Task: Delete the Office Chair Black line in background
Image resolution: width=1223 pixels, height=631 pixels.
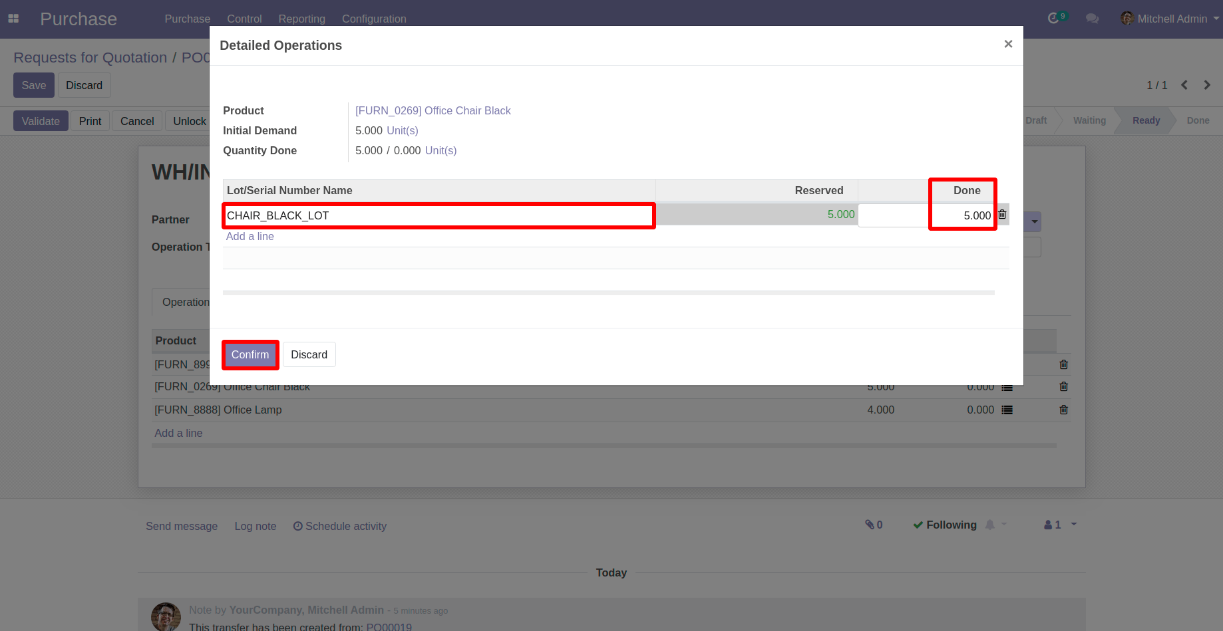Action: point(1063,386)
